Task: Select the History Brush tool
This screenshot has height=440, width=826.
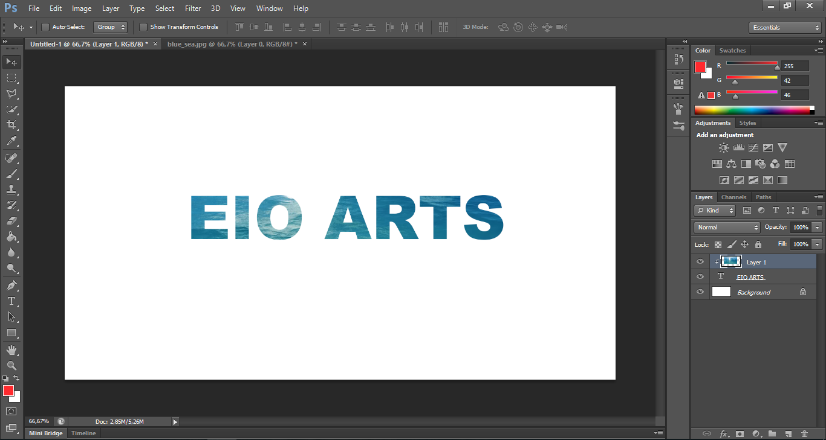Action: coord(11,205)
